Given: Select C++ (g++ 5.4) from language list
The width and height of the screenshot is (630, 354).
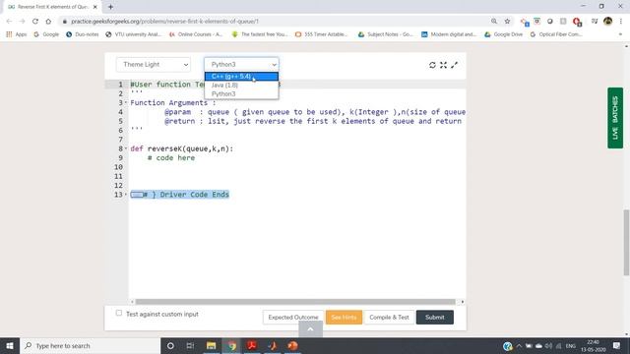Looking at the screenshot, I should (x=241, y=77).
